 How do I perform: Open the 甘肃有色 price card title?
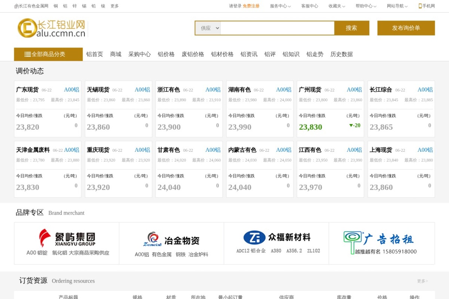coord(169,150)
